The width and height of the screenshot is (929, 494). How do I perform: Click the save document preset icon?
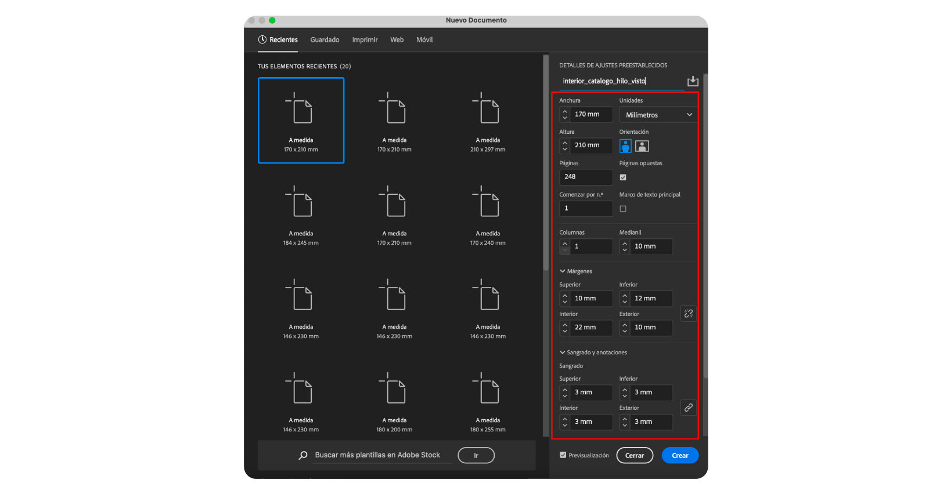pos(692,81)
